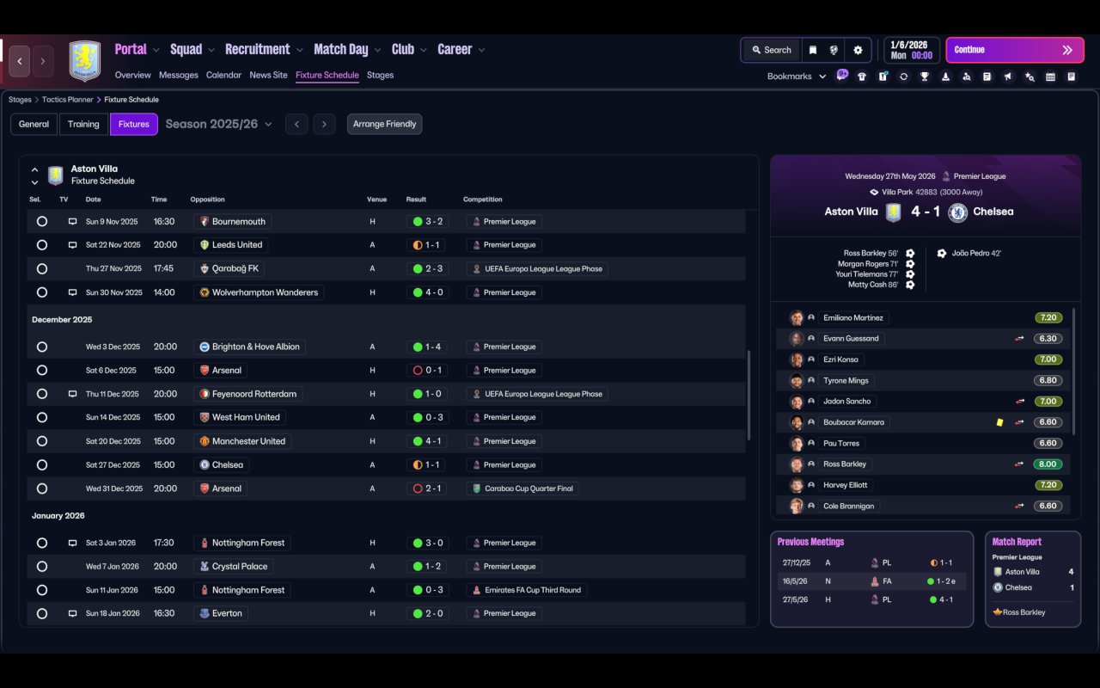
Task: Go back with the left arrow navigation button
Action: (20, 61)
